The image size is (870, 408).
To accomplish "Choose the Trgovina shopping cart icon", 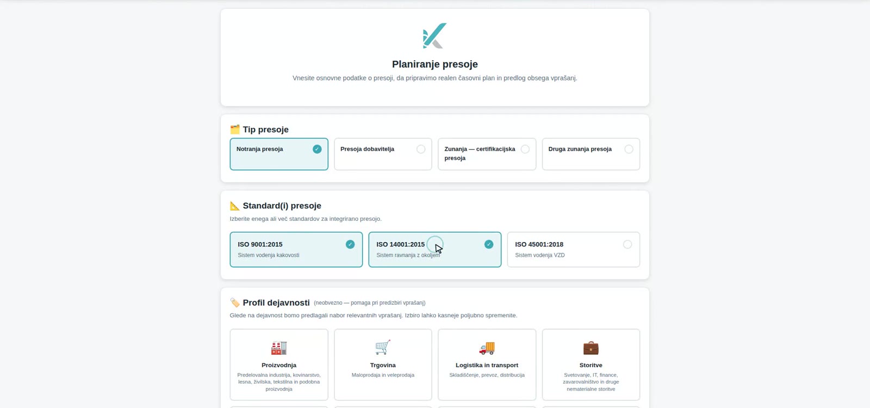I will pyautogui.click(x=383, y=348).
